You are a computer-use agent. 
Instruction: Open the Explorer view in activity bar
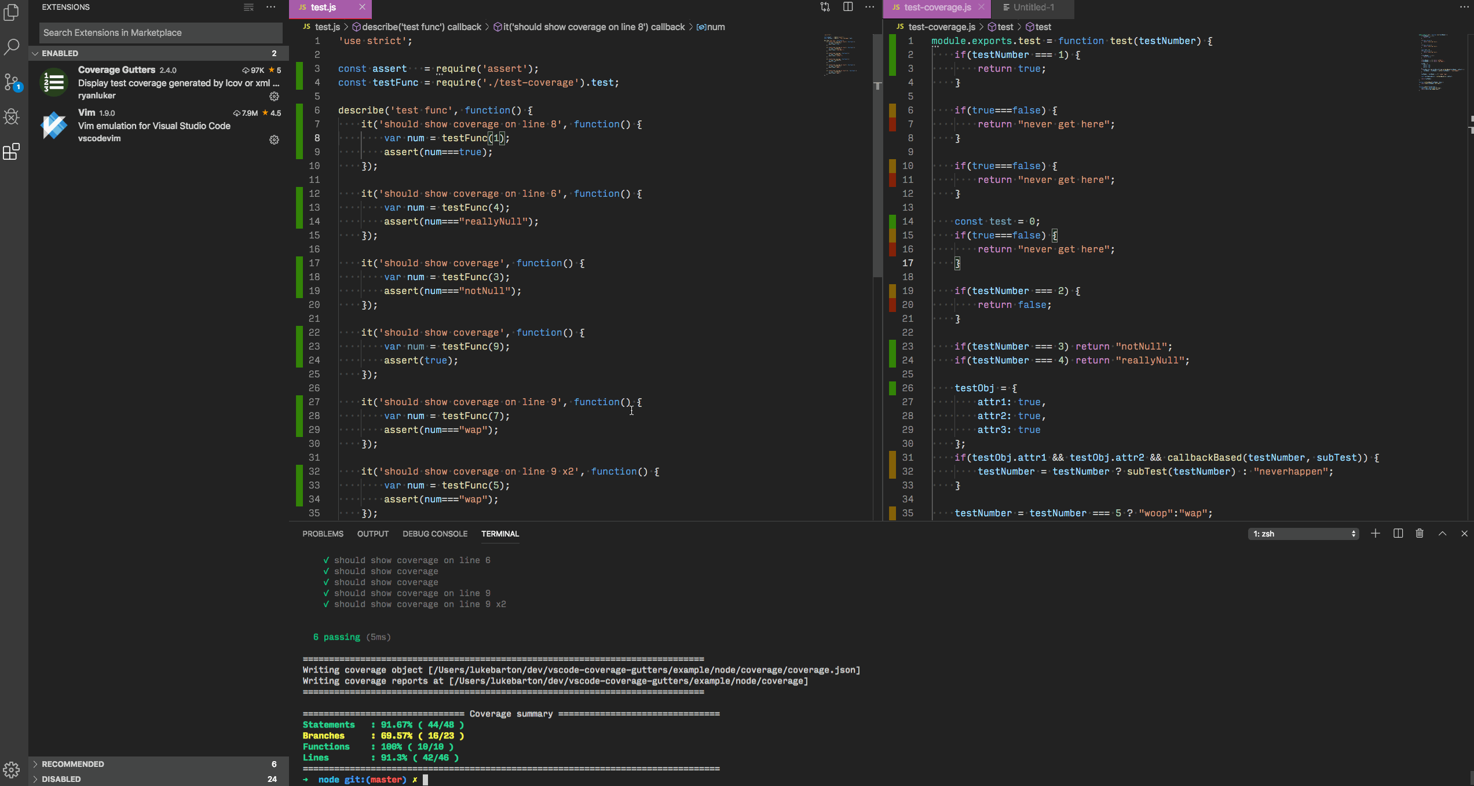(x=12, y=12)
